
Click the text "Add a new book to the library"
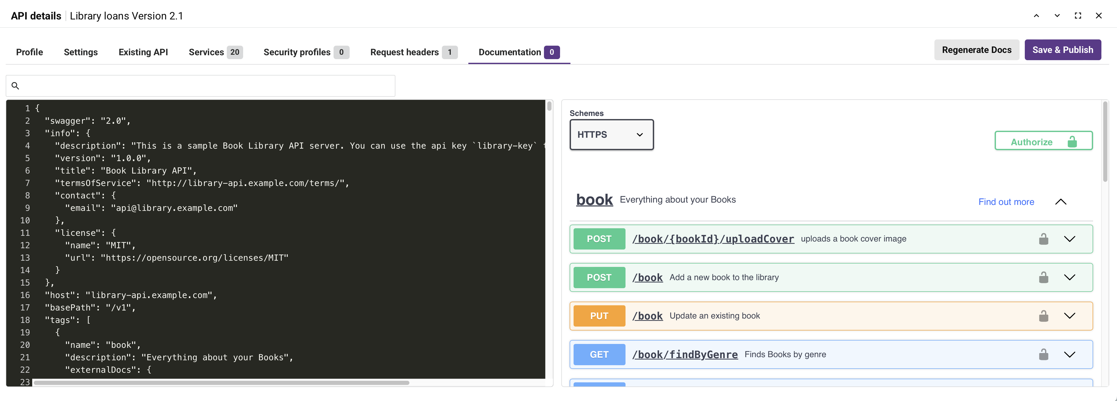tap(724, 277)
